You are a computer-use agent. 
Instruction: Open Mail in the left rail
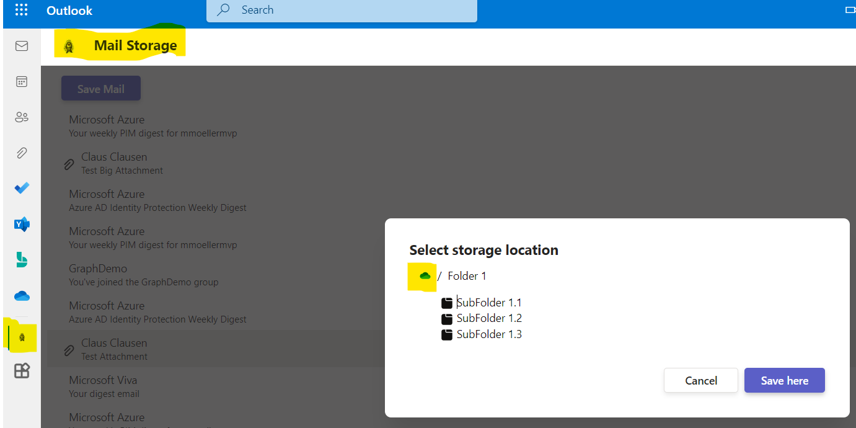pos(22,47)
